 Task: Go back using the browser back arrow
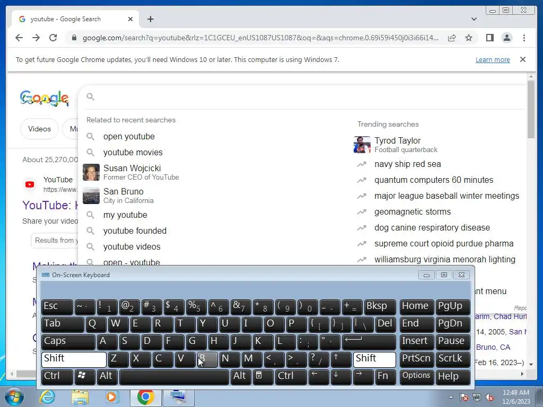tap(19, 38)
